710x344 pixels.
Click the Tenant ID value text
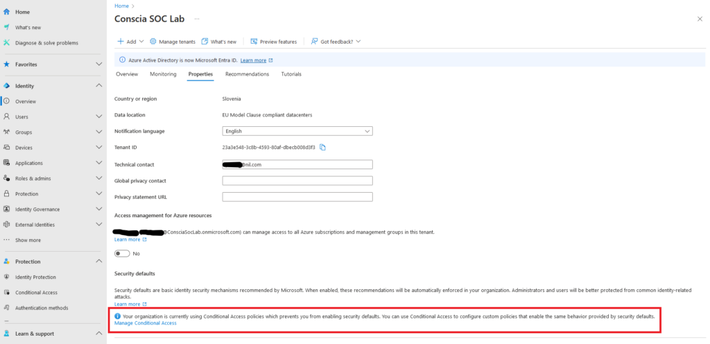[x=269, y=147]
